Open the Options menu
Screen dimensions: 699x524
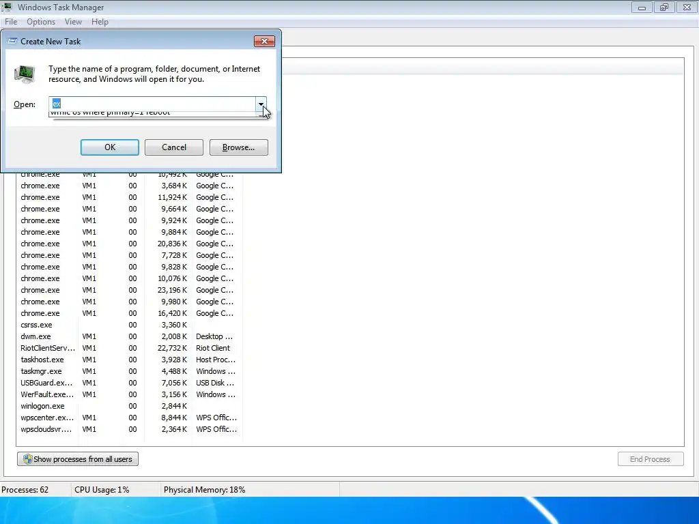[x=41, y=22]
